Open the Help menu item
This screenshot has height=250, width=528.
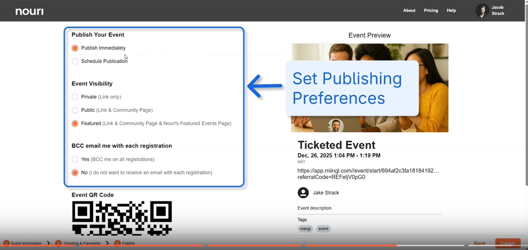click(x=451, y=10)
